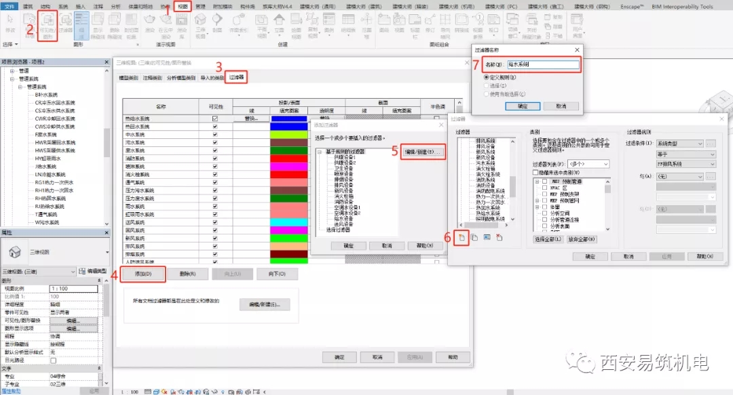Open the 过滤器列表 dropdown
Image resolution: width=733 pixels, height=395 pixels.
point(588,164)
